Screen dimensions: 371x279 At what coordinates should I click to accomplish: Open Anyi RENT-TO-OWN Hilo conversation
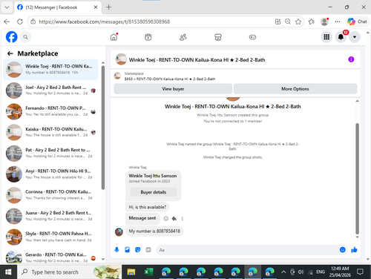[x=50, y=174]
